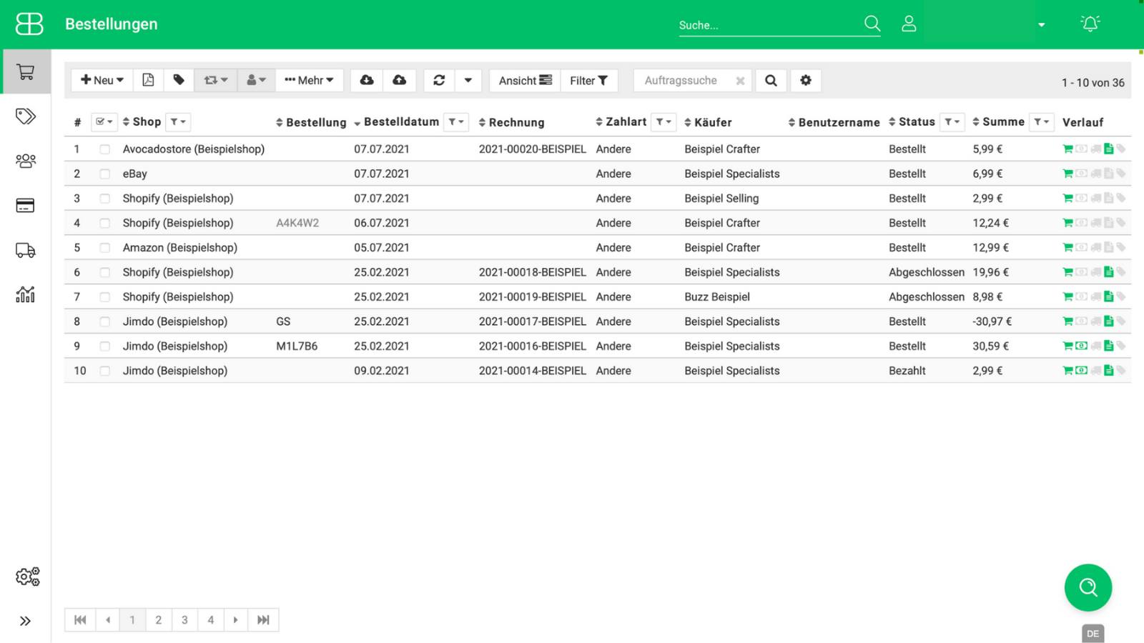This screenshot has height=643, width=1144.
Task: Click the tag label toolbar icon
Action: click(x=179, y=80)
